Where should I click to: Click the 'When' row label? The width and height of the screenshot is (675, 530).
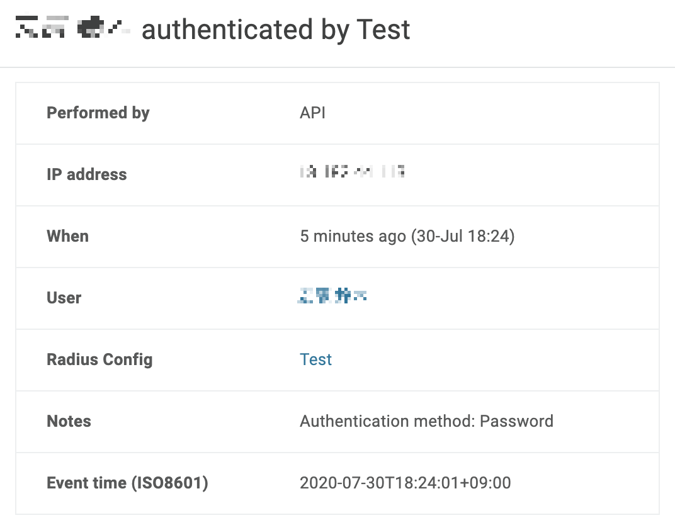68,236
